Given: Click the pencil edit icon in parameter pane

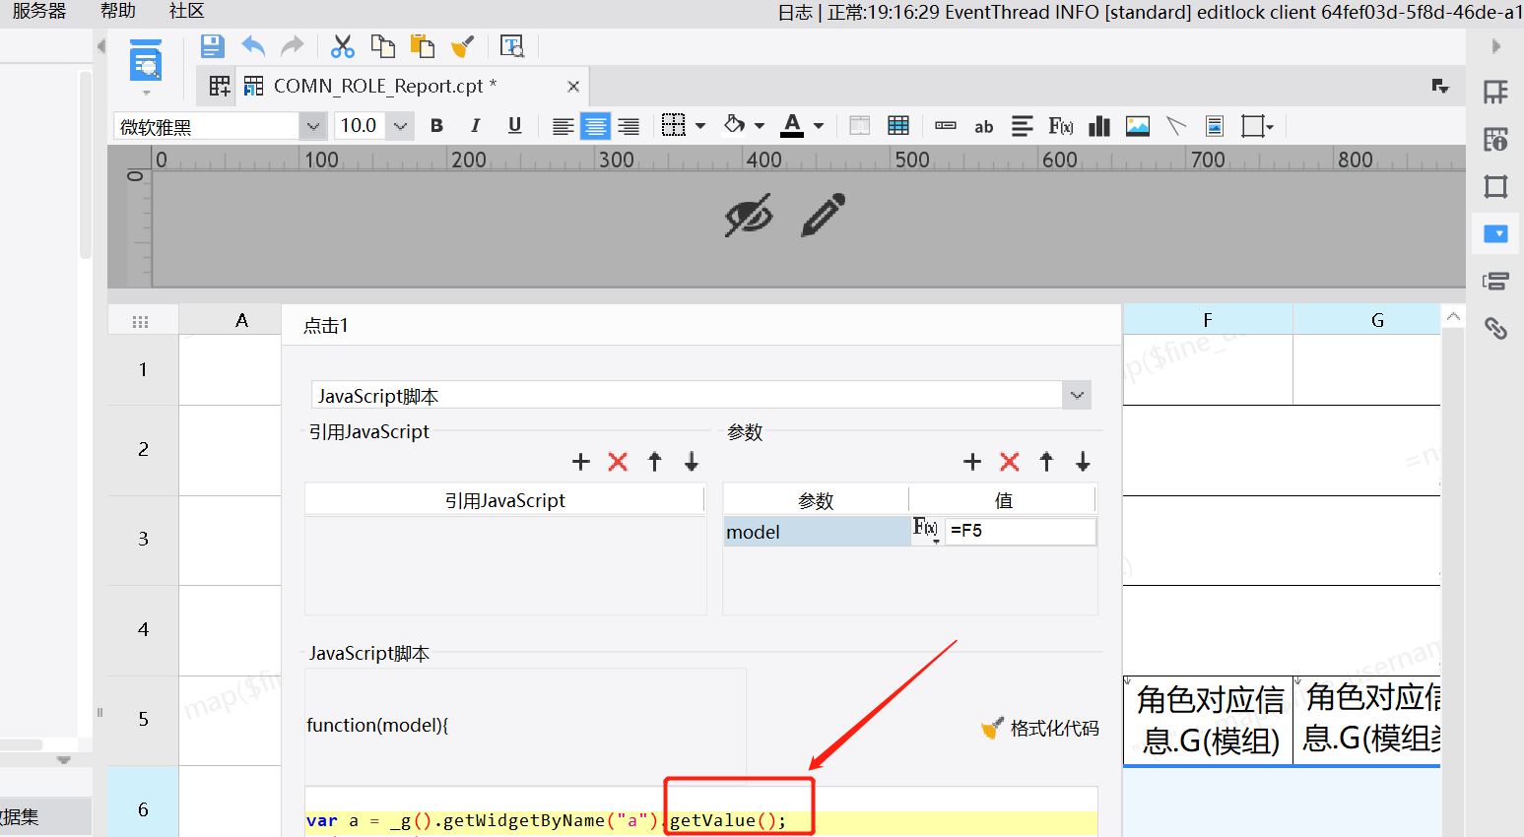Looking at the screenshot, I should click(x=824, y=215).
